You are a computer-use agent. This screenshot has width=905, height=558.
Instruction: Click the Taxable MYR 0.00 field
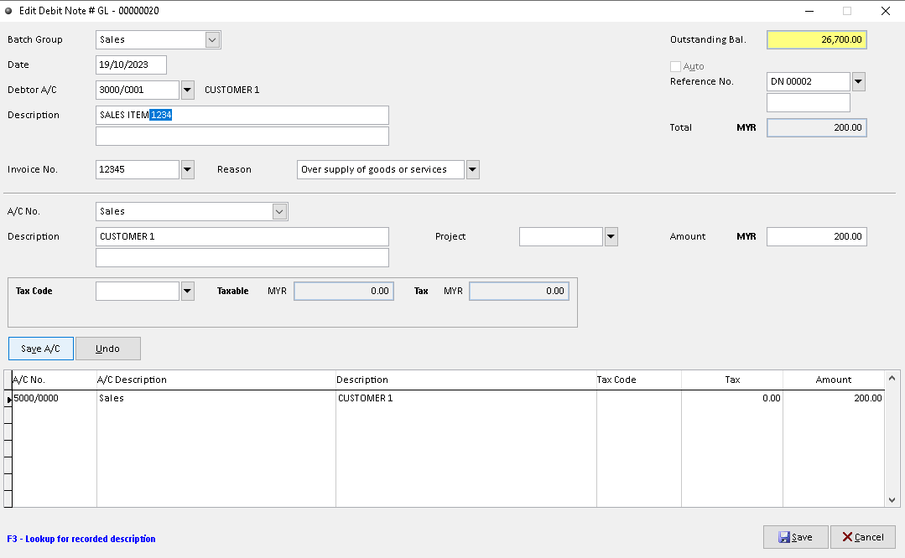tap(344, 291)
